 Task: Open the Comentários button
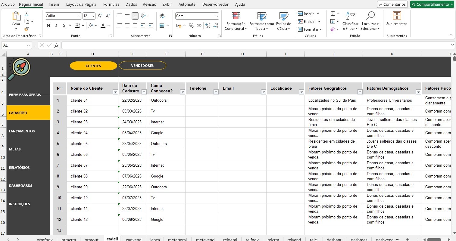click(x=392, y=4)
